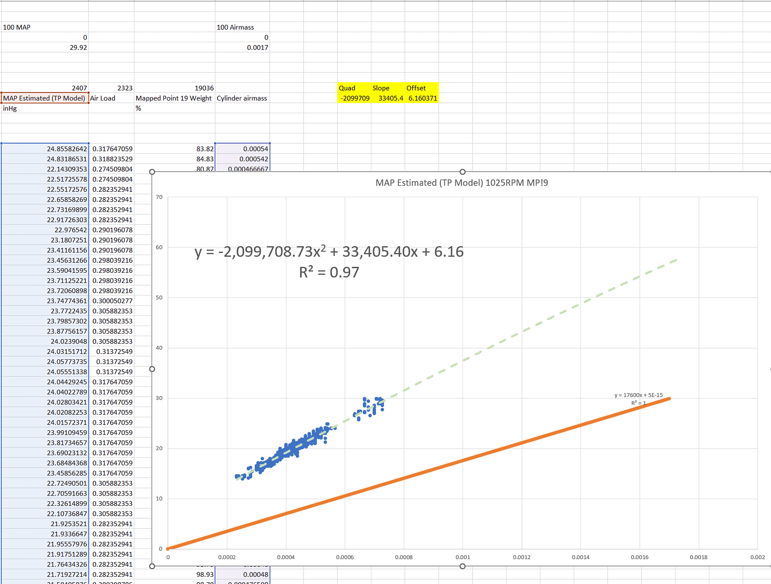Select the cell with value 2323
Viewport: 771px width, 584px height.
click(x=111, y=88)
